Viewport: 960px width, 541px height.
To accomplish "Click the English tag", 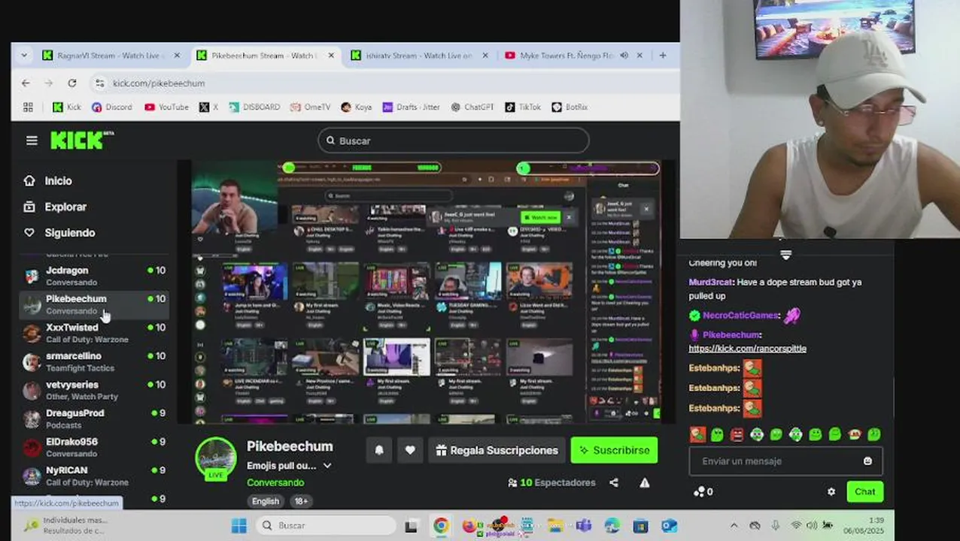I will coord(266,501).
